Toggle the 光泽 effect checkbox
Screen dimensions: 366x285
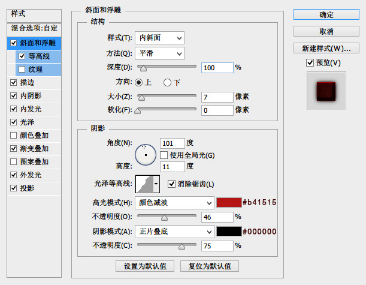point(14,122)
